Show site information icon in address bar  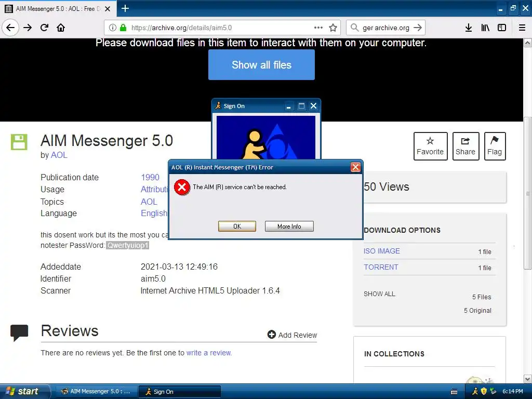point(113,28)
